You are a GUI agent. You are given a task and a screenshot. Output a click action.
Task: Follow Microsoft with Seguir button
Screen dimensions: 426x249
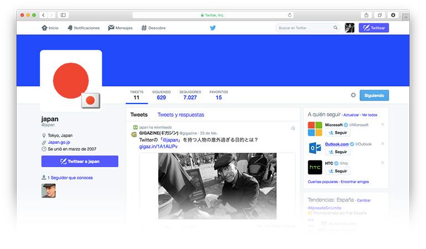[337, 133]
